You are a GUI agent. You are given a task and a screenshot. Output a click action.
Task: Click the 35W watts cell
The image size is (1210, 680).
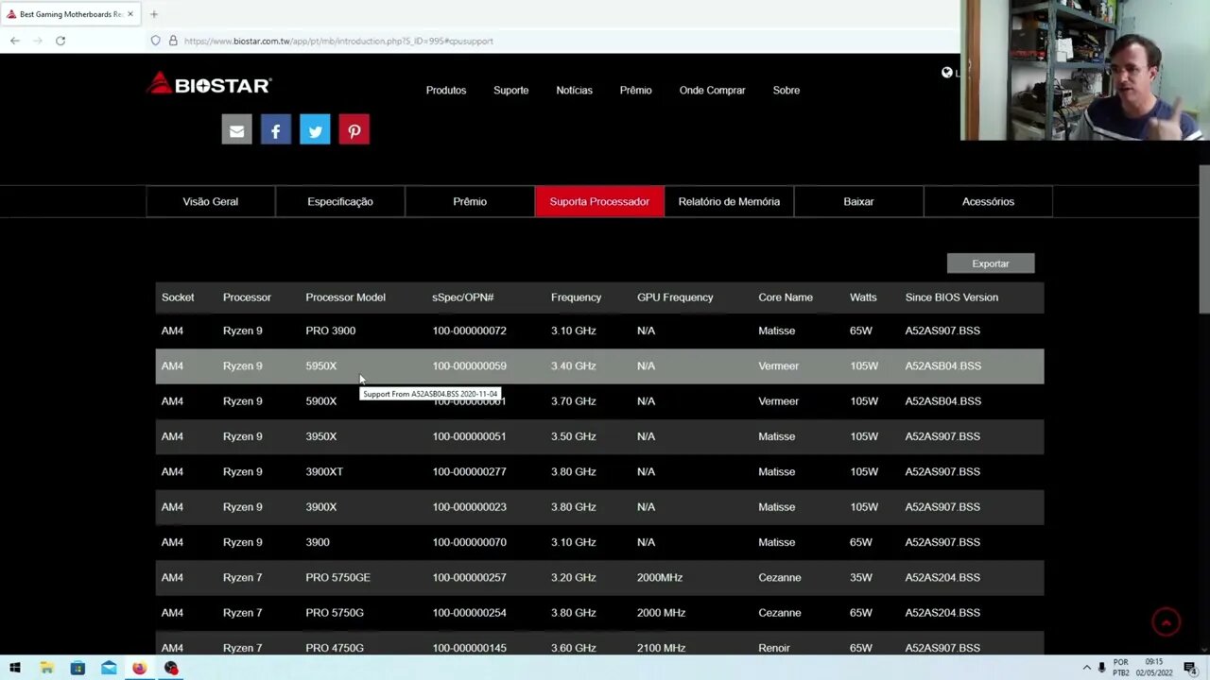click(861, 577)
